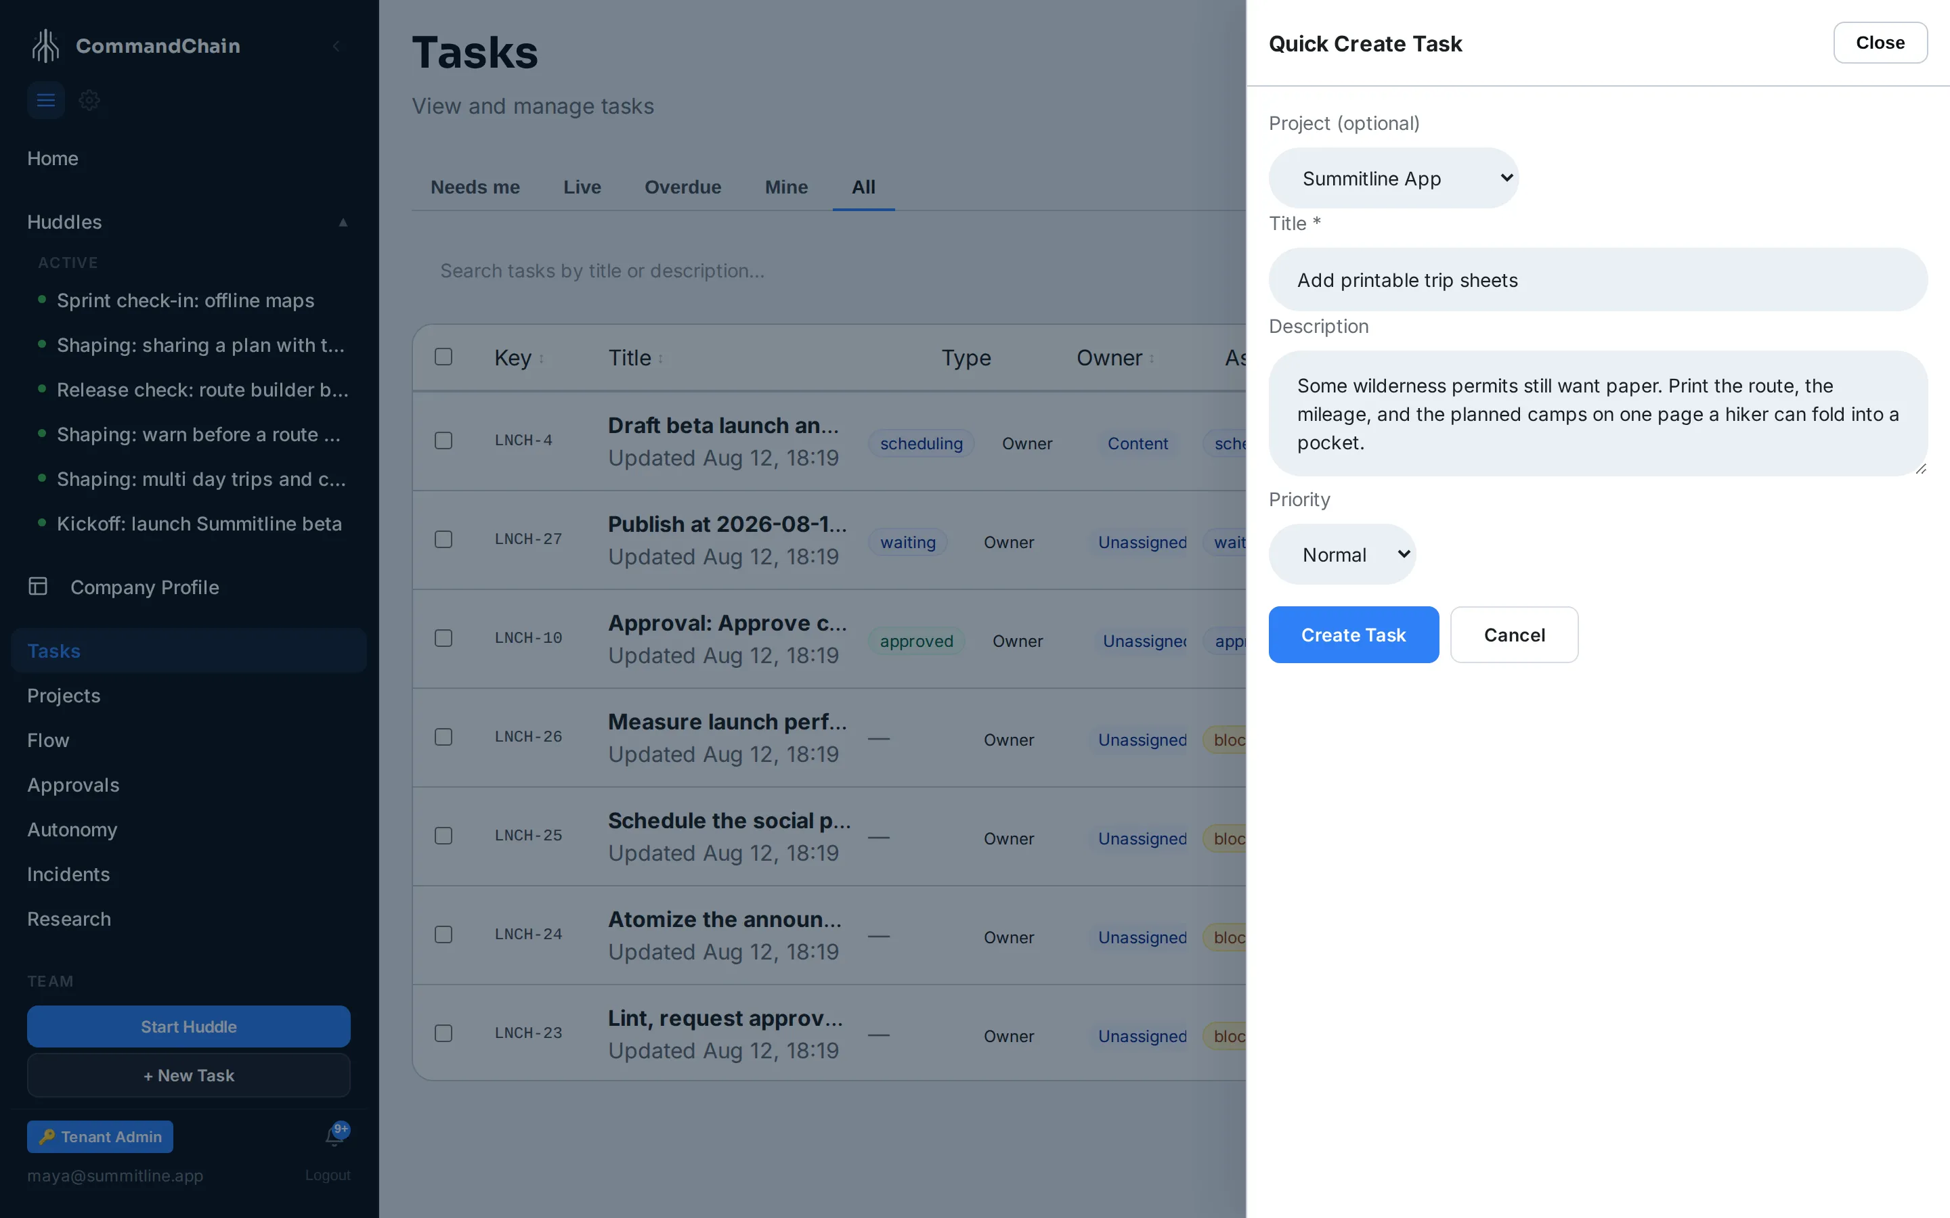Sort by the Title column sort icon

(661, 359)
